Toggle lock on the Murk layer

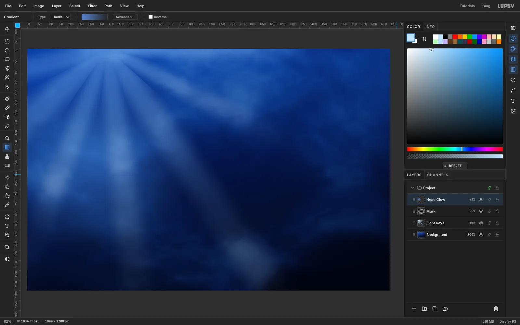[x=497, y=211]
